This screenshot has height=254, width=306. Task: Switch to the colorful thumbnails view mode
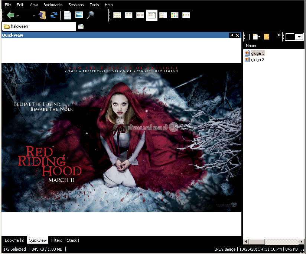175,15
